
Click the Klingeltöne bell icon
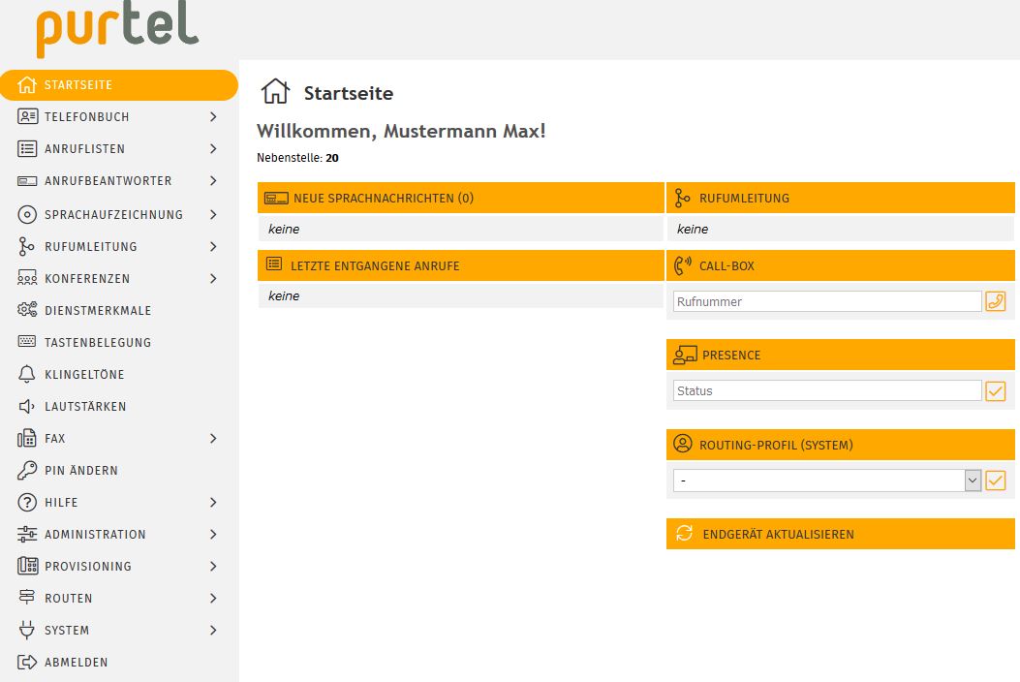pos(27,374)
